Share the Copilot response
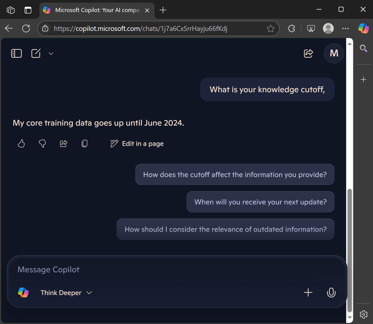373x324 pixels. (x=64, y=143)
